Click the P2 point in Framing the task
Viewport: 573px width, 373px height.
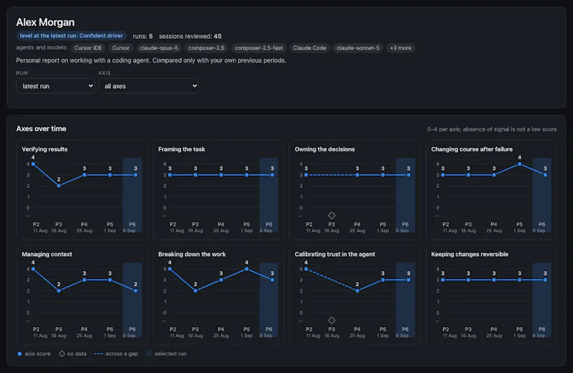[x=170, y=175]
